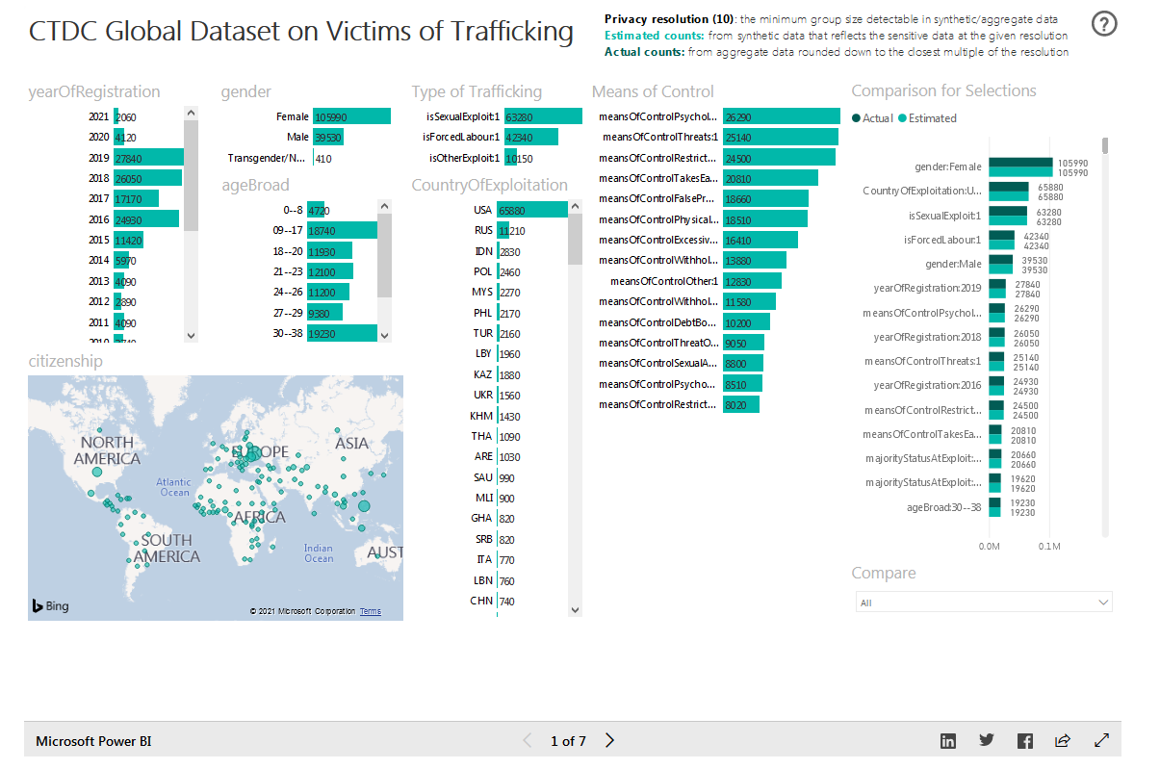Select the meansOfControlFalsePr... bar showing 18660
1160x769 pixels.
765,198
